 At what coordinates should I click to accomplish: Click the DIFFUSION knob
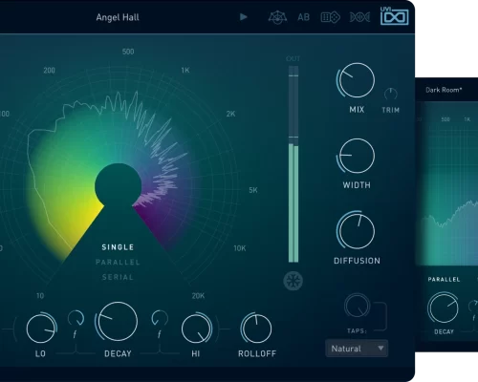pyautogui.click(x=357, y=231)
